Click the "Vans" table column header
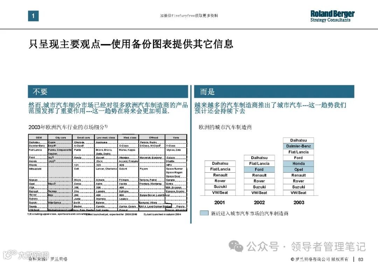The image size is (378, 262). [176, 138]
